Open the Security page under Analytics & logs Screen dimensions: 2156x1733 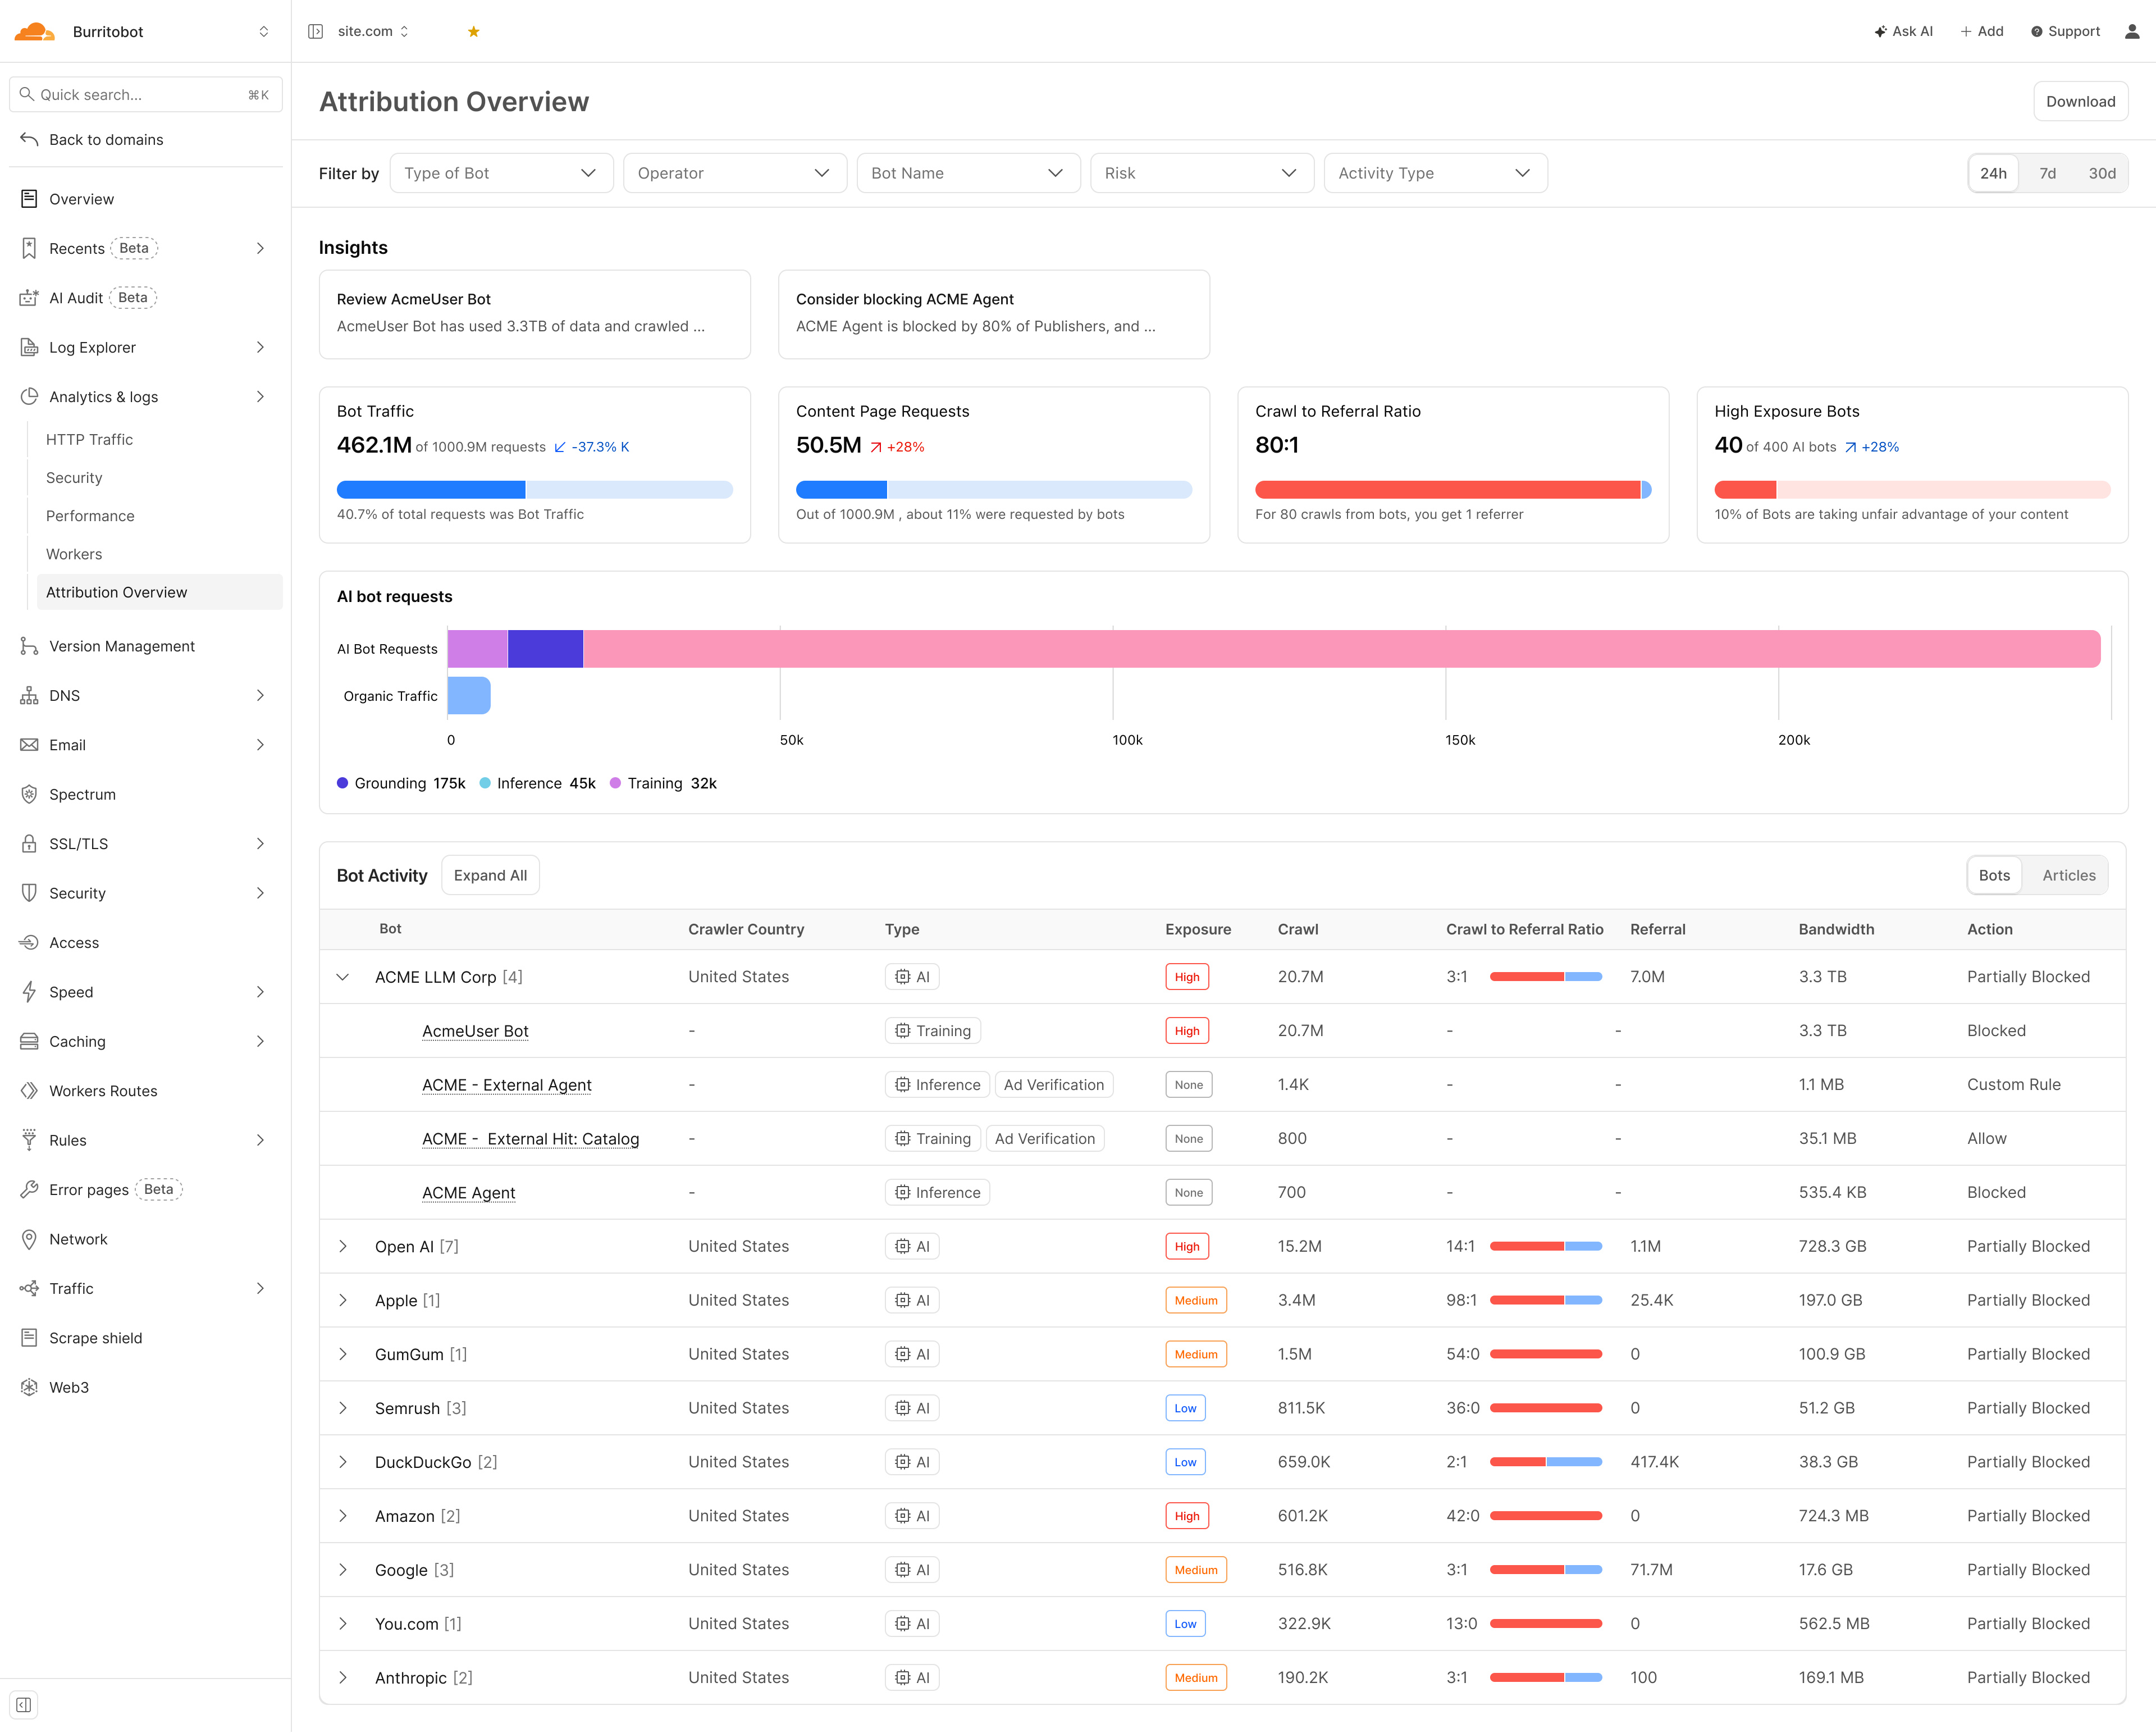74,477
